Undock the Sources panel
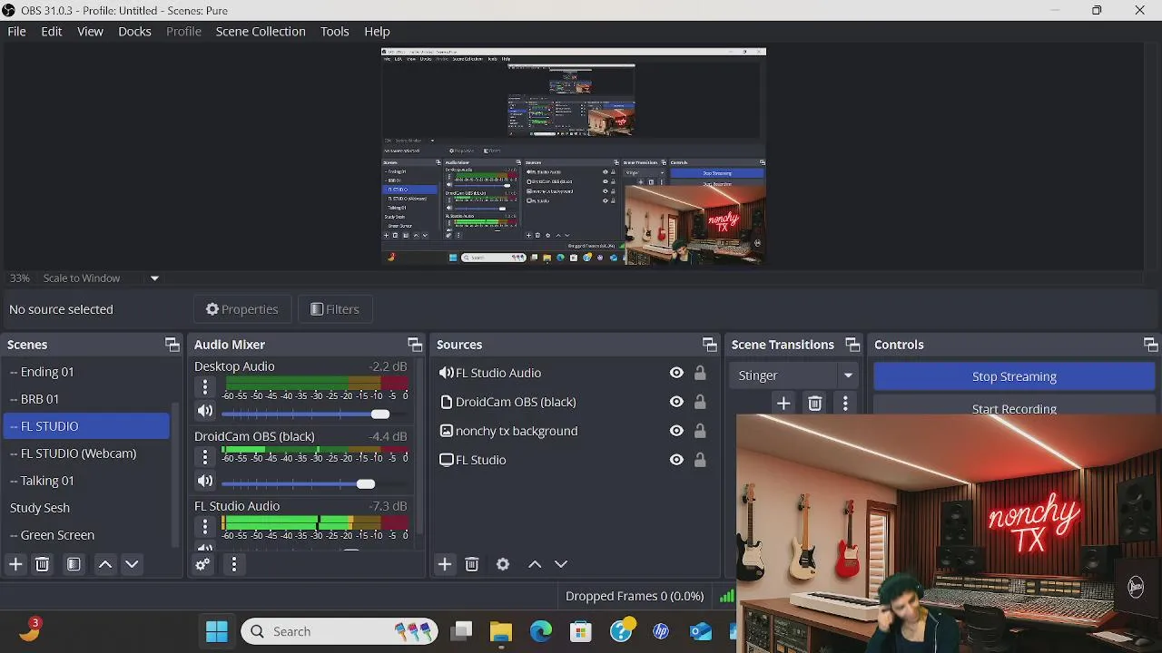1162x653 pixels. [710, 345]
